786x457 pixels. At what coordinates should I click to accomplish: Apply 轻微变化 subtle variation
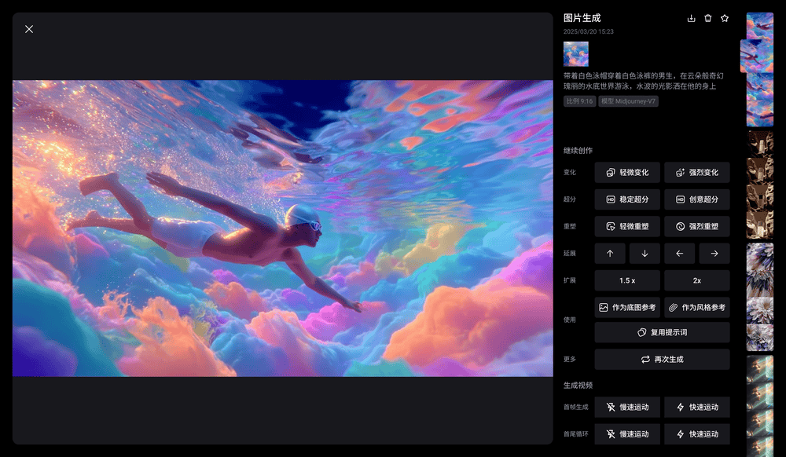627,173
